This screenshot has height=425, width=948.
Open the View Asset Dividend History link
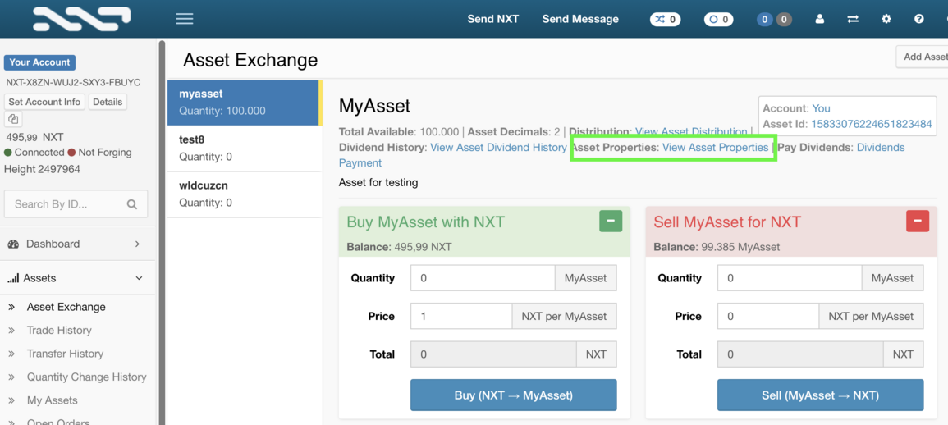(x=498, y=148)
